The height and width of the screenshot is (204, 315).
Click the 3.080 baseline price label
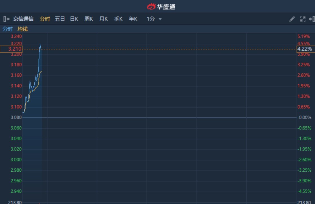[x=16, y=117]
